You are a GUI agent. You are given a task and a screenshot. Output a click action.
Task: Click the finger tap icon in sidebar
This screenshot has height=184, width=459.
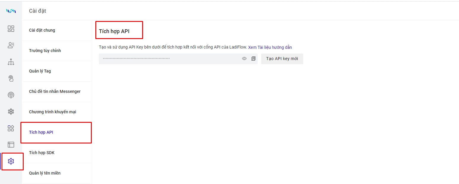(x=11, y=78)
